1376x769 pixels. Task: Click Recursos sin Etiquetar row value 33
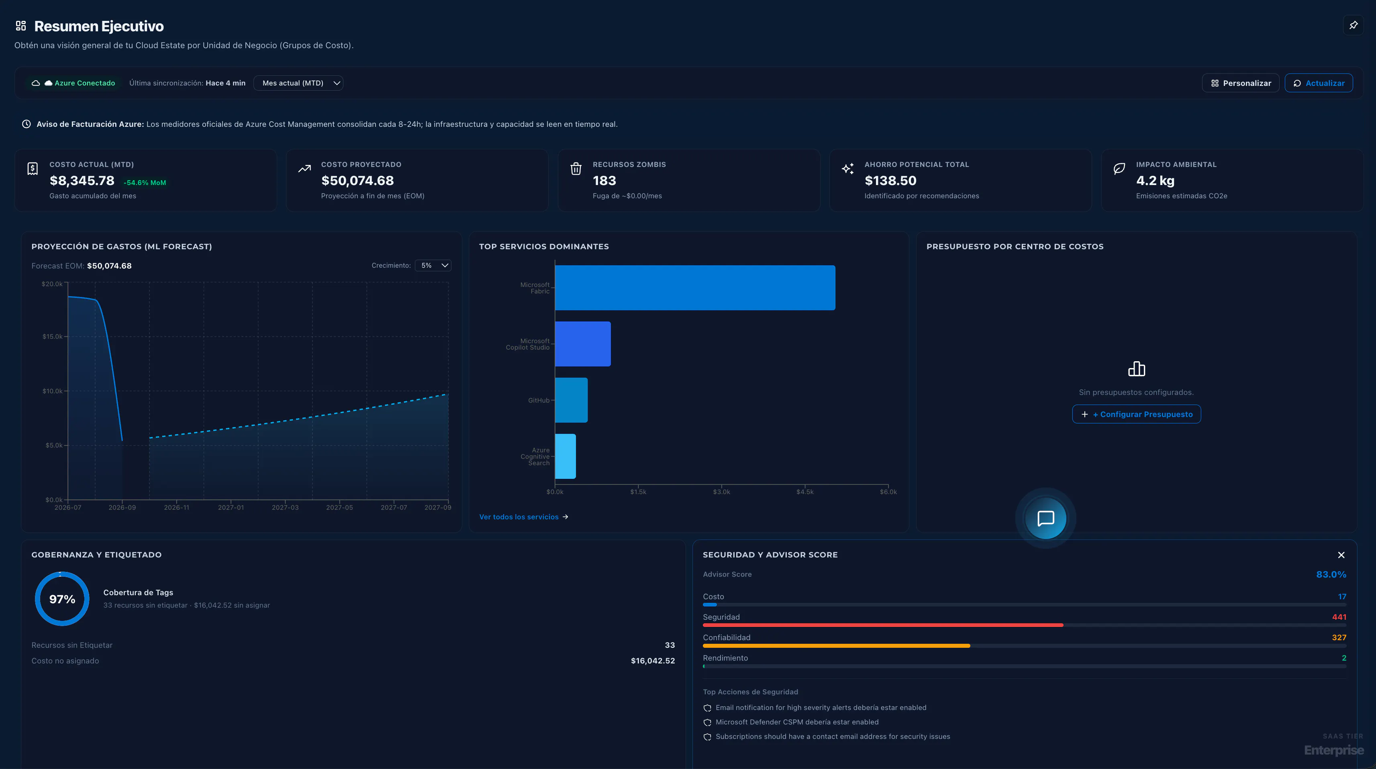(x=669, y=645)
